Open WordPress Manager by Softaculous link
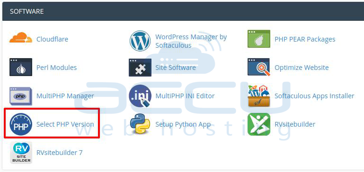Image resolution: width=364 pixels, height=172 pixels. coord(191,41)
